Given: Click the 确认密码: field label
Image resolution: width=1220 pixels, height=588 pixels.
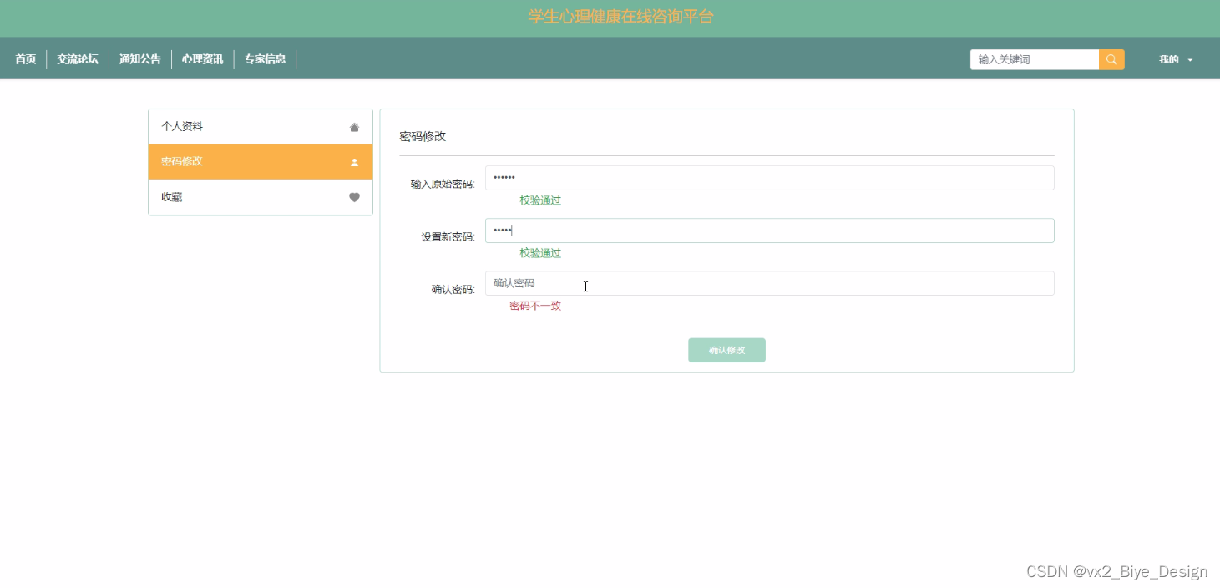Looking at the screenshot, I should pos(453,290).
